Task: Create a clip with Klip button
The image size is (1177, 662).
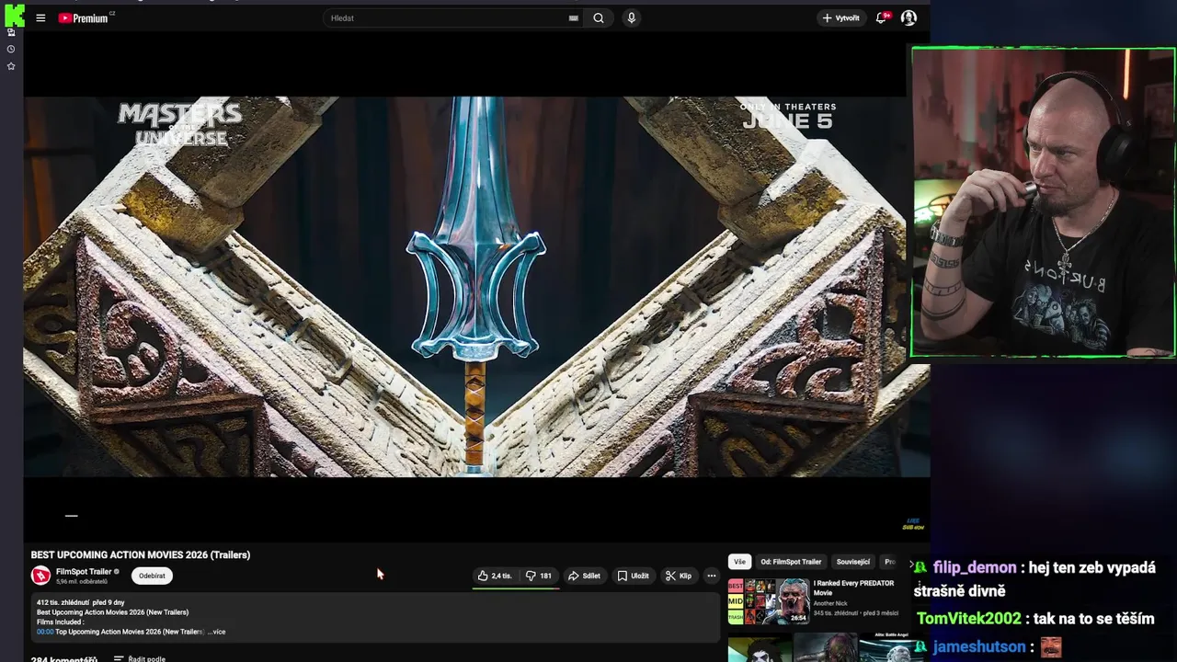Action: point(679,576)
